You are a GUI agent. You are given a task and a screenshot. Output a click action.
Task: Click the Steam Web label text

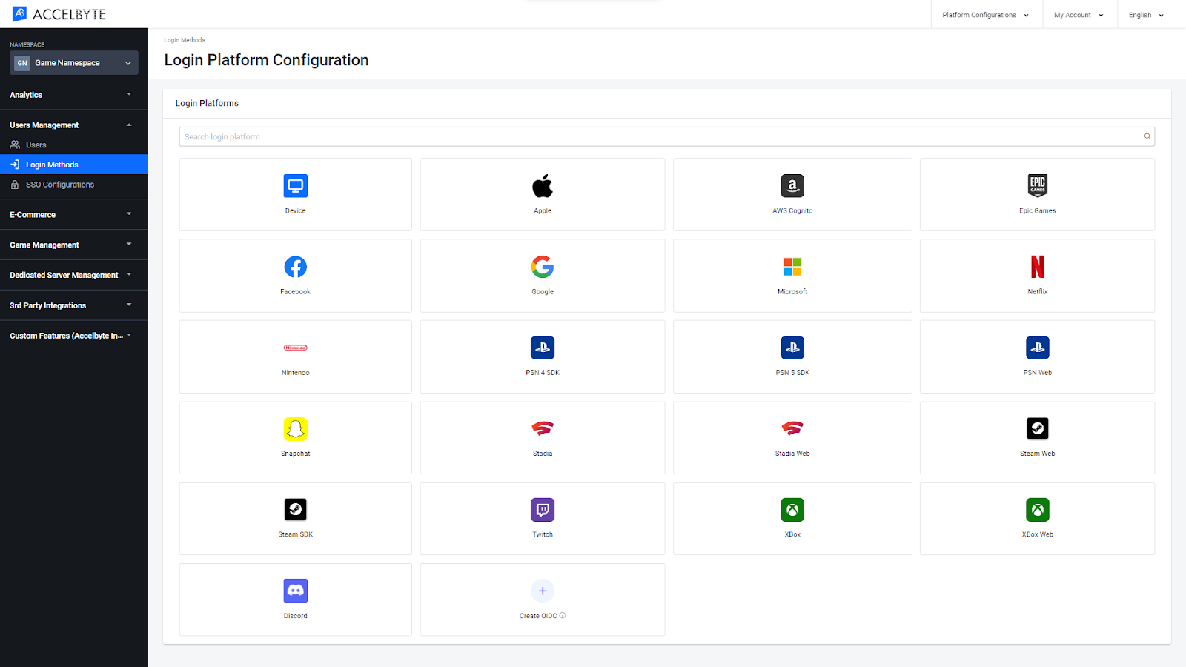pos(1037,454)
